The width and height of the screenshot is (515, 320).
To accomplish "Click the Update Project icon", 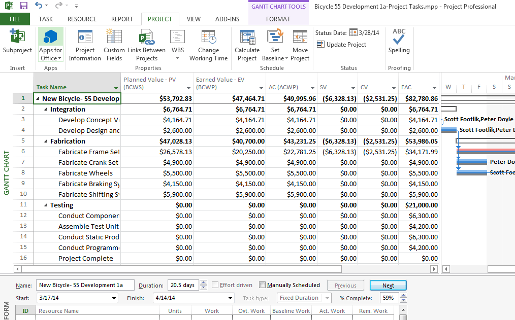I will point(320,44).
